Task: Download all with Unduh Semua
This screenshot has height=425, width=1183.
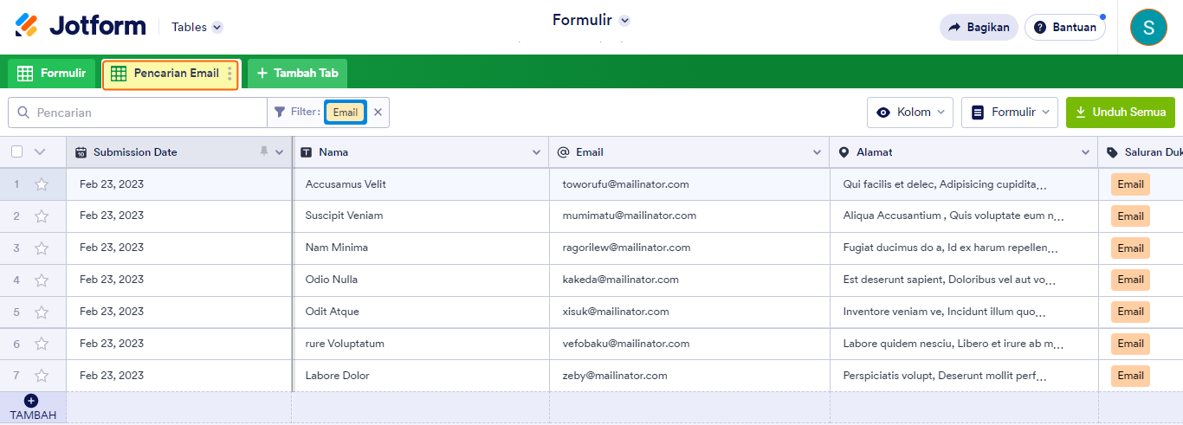Action: 1121,113
